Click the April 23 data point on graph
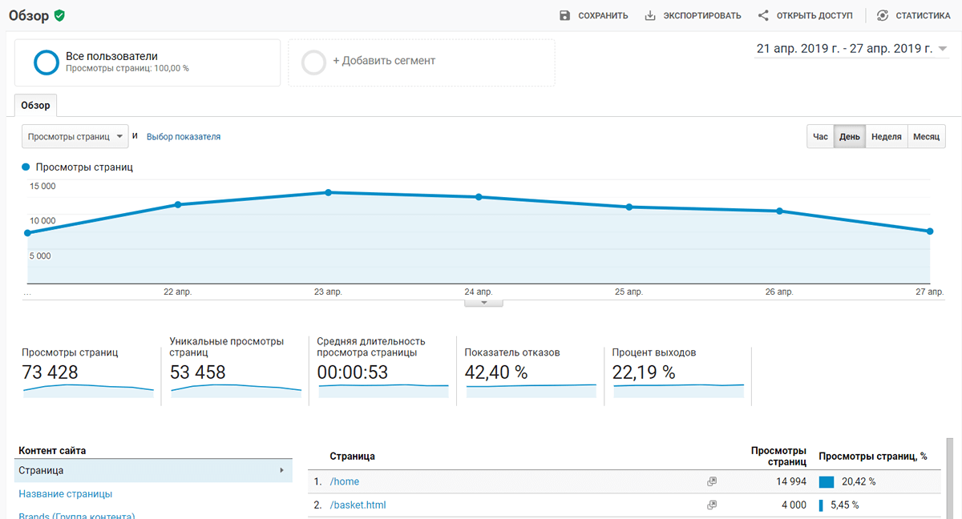 [328, 192]
